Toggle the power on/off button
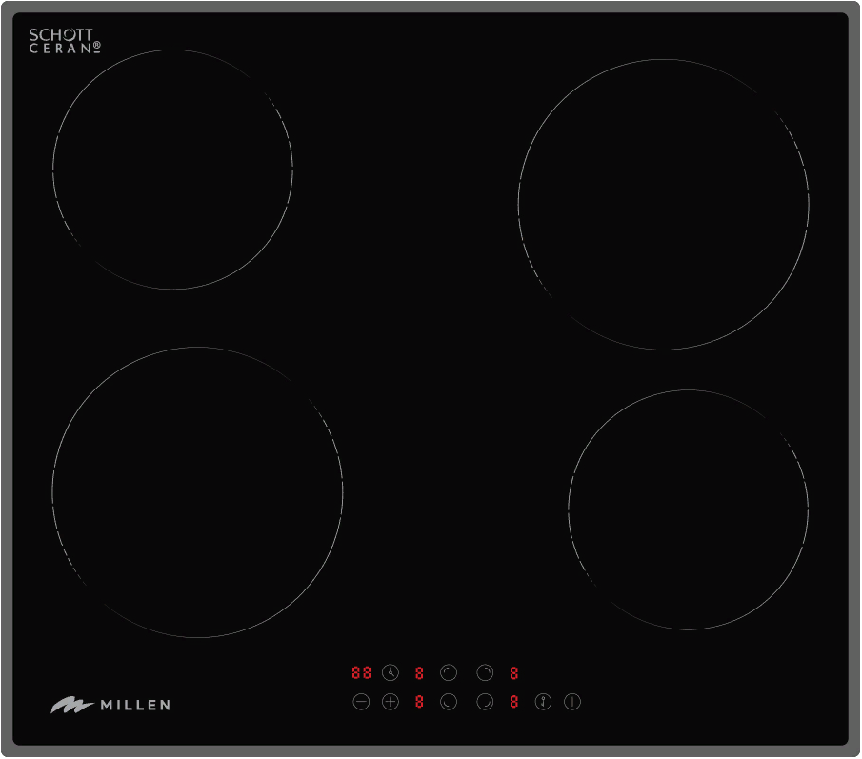 [x=572, y=702]
